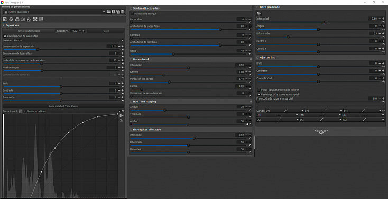
Task: Copy the processing profile to clipboard
Action: point(118,12)
